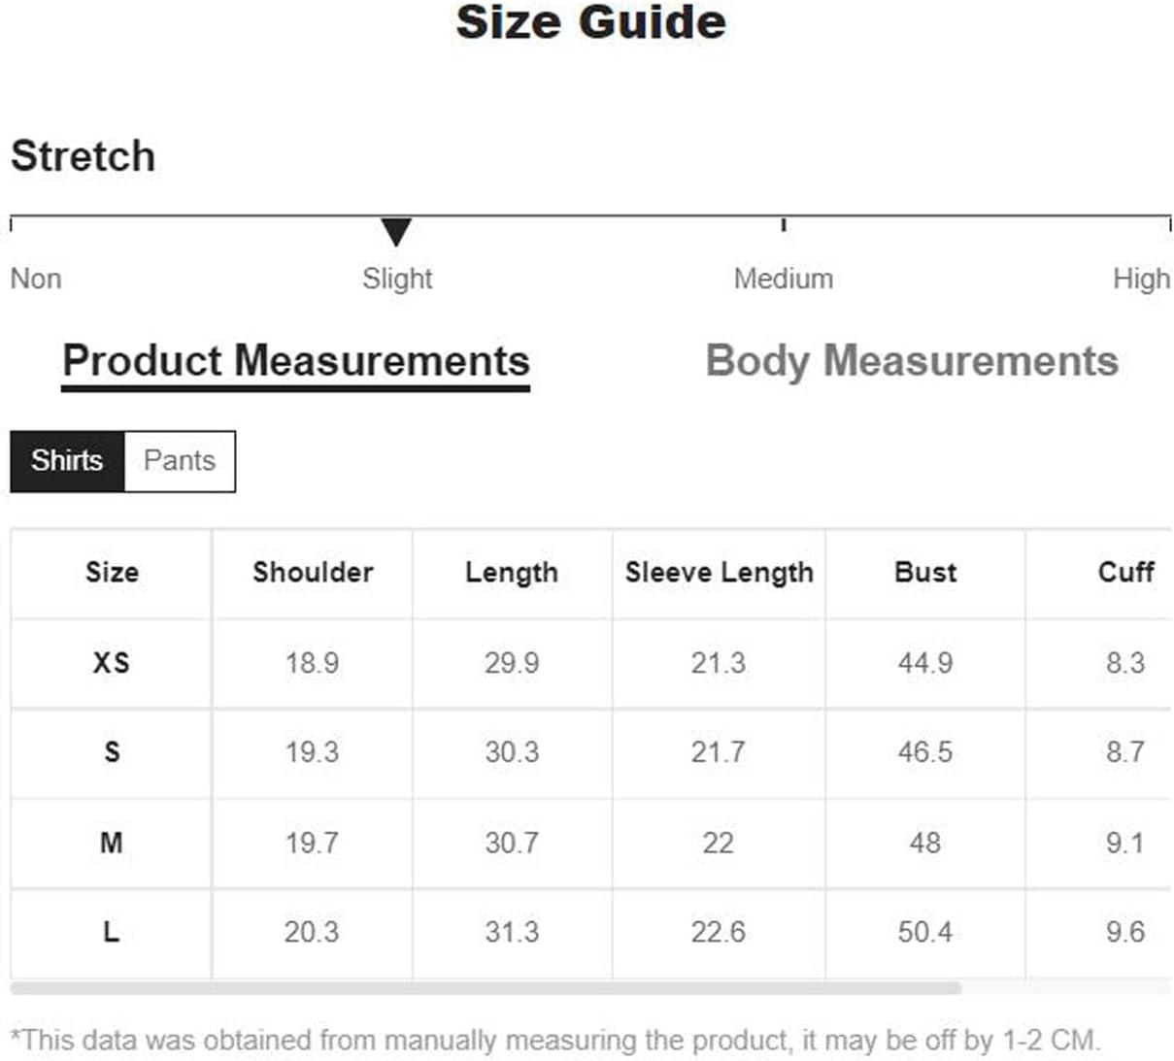Click the Sleeve Length column header
The width and height of the screenshot is (1174, 1061).
click(720, 573)
